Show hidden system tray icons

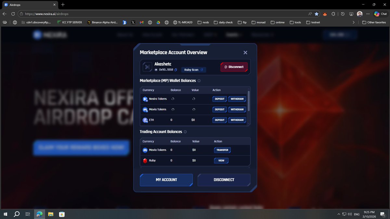click(339, 214)
